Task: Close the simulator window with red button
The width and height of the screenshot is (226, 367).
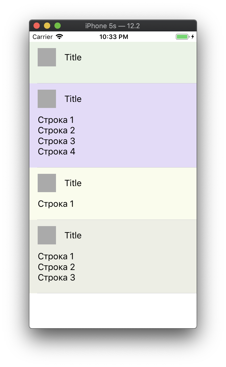Action: pyautogui.click(x=37, y=26)
